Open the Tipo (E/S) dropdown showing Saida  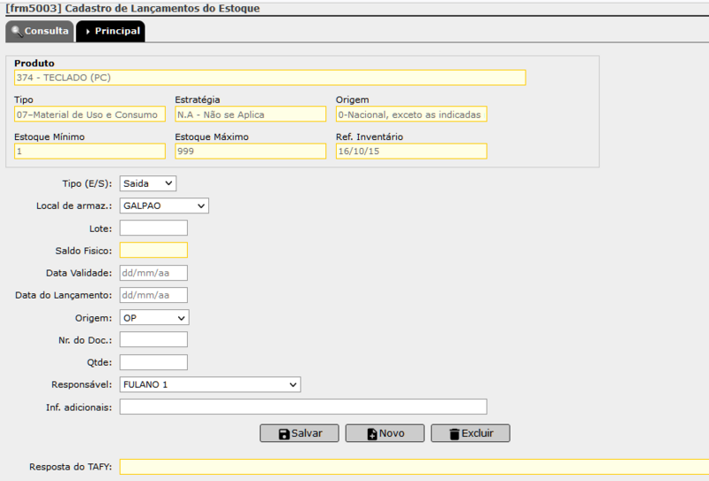pyautogui.click(x=148, y=183)
